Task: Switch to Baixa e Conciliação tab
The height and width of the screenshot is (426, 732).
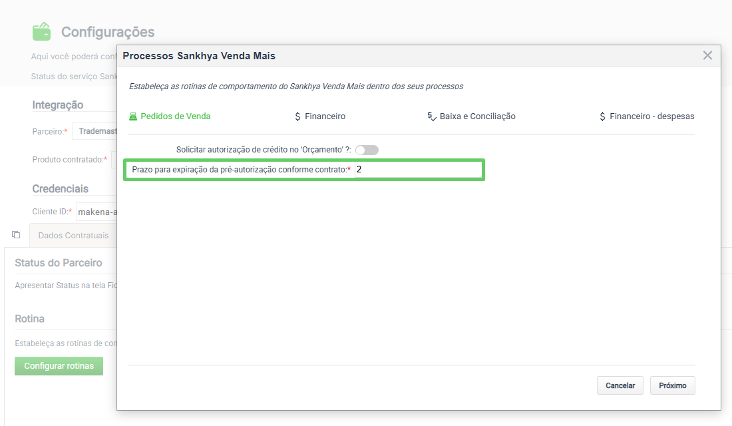Action: coord(471,116)
